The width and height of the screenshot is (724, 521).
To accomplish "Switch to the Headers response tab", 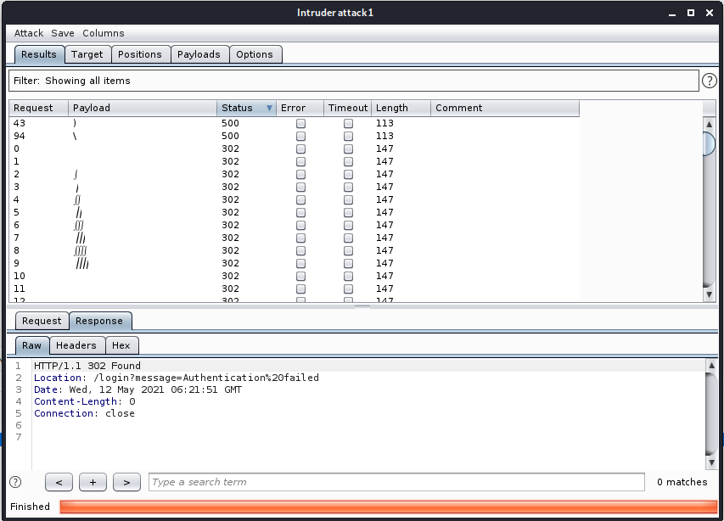I will point(76,345).
